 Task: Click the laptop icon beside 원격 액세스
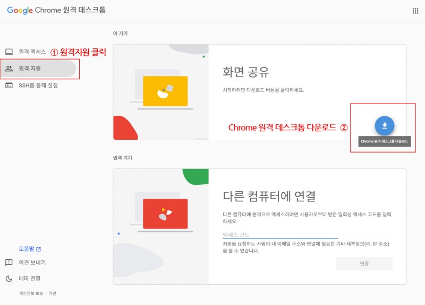9,52
